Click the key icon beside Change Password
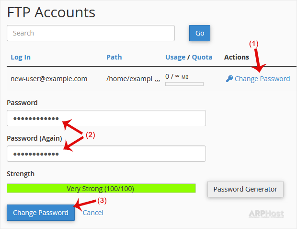Viewport: 297px width, 229px height. point(229,79)
